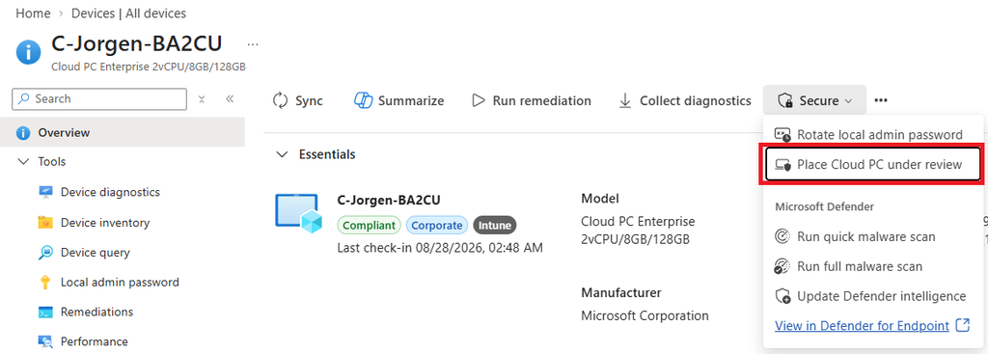Viewport: 988px width, 354px height.
Task: Click the Intune badge
Action: (x=495, y=225)
